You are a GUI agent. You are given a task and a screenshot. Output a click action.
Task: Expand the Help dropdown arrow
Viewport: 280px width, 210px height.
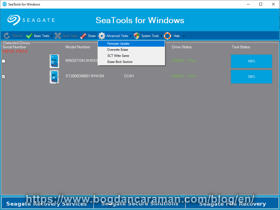pos(184,36)
